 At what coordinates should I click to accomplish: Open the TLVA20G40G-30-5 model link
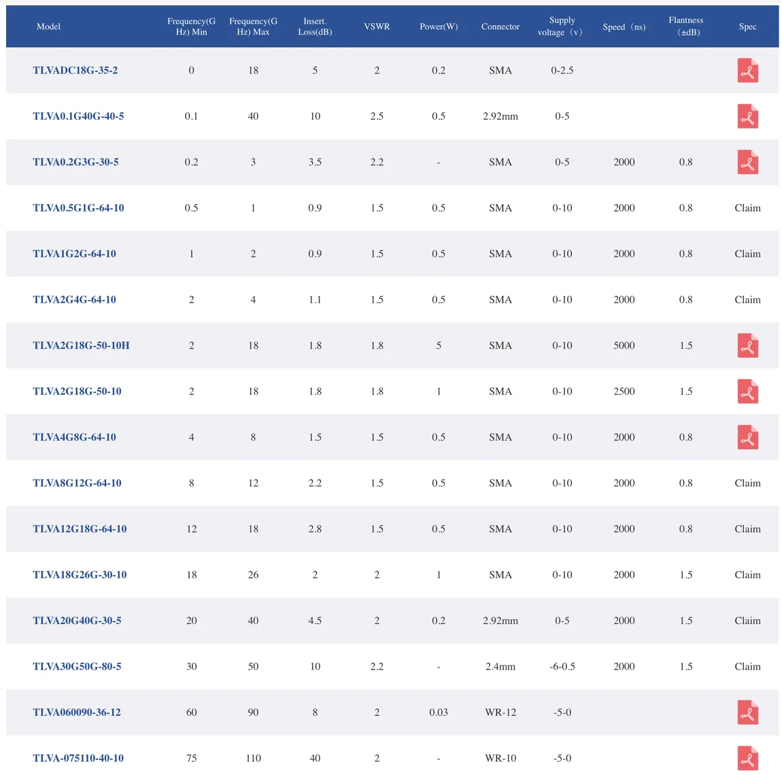pyautogui.click(x=77, y=621)
